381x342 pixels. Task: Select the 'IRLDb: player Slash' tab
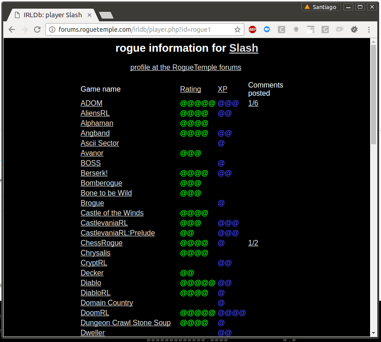(x=52, y=15)
